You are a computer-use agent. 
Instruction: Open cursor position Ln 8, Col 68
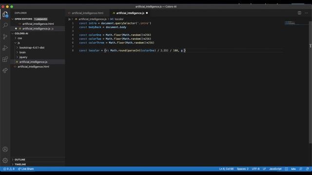click(x=226, y=169)
